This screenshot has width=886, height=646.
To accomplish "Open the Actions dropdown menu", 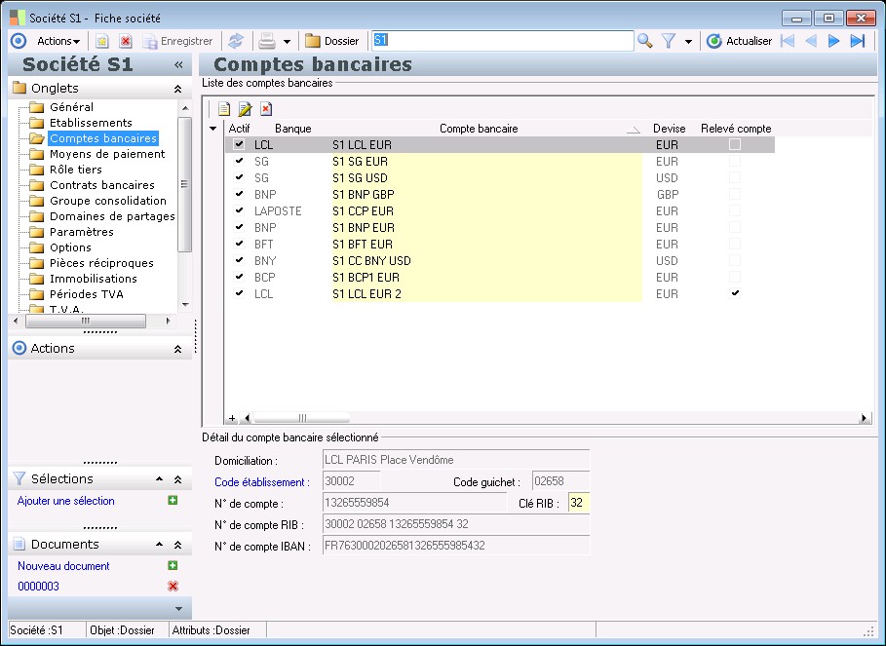I will pyautogui.click(x=58, y=41).
